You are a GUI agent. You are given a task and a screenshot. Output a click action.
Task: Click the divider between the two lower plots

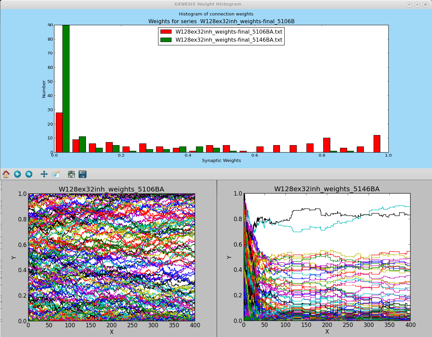[x=217, y=258]
